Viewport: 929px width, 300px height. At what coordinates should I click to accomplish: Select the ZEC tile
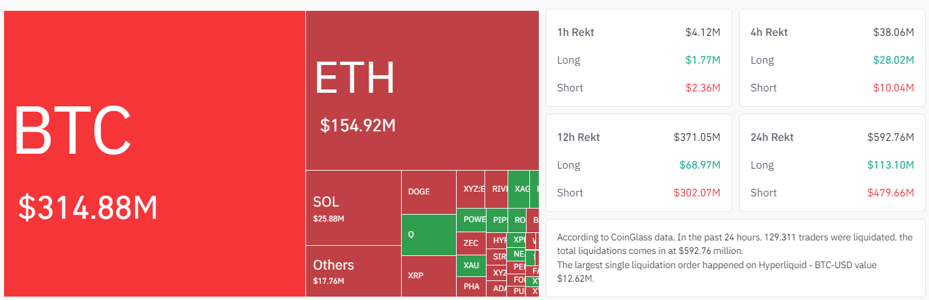(x=471, y=242)
